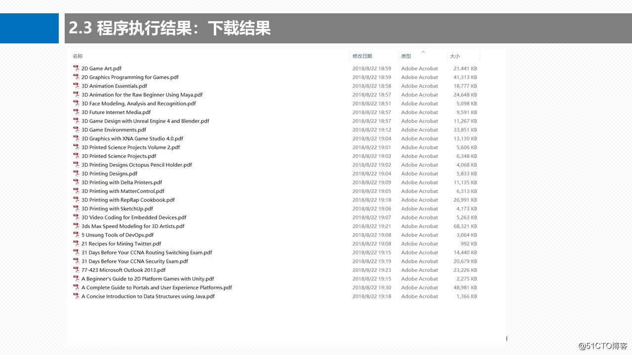
Task: Click PDF icon of 3D Printing Designs.pdf
Action: point(77,174)
